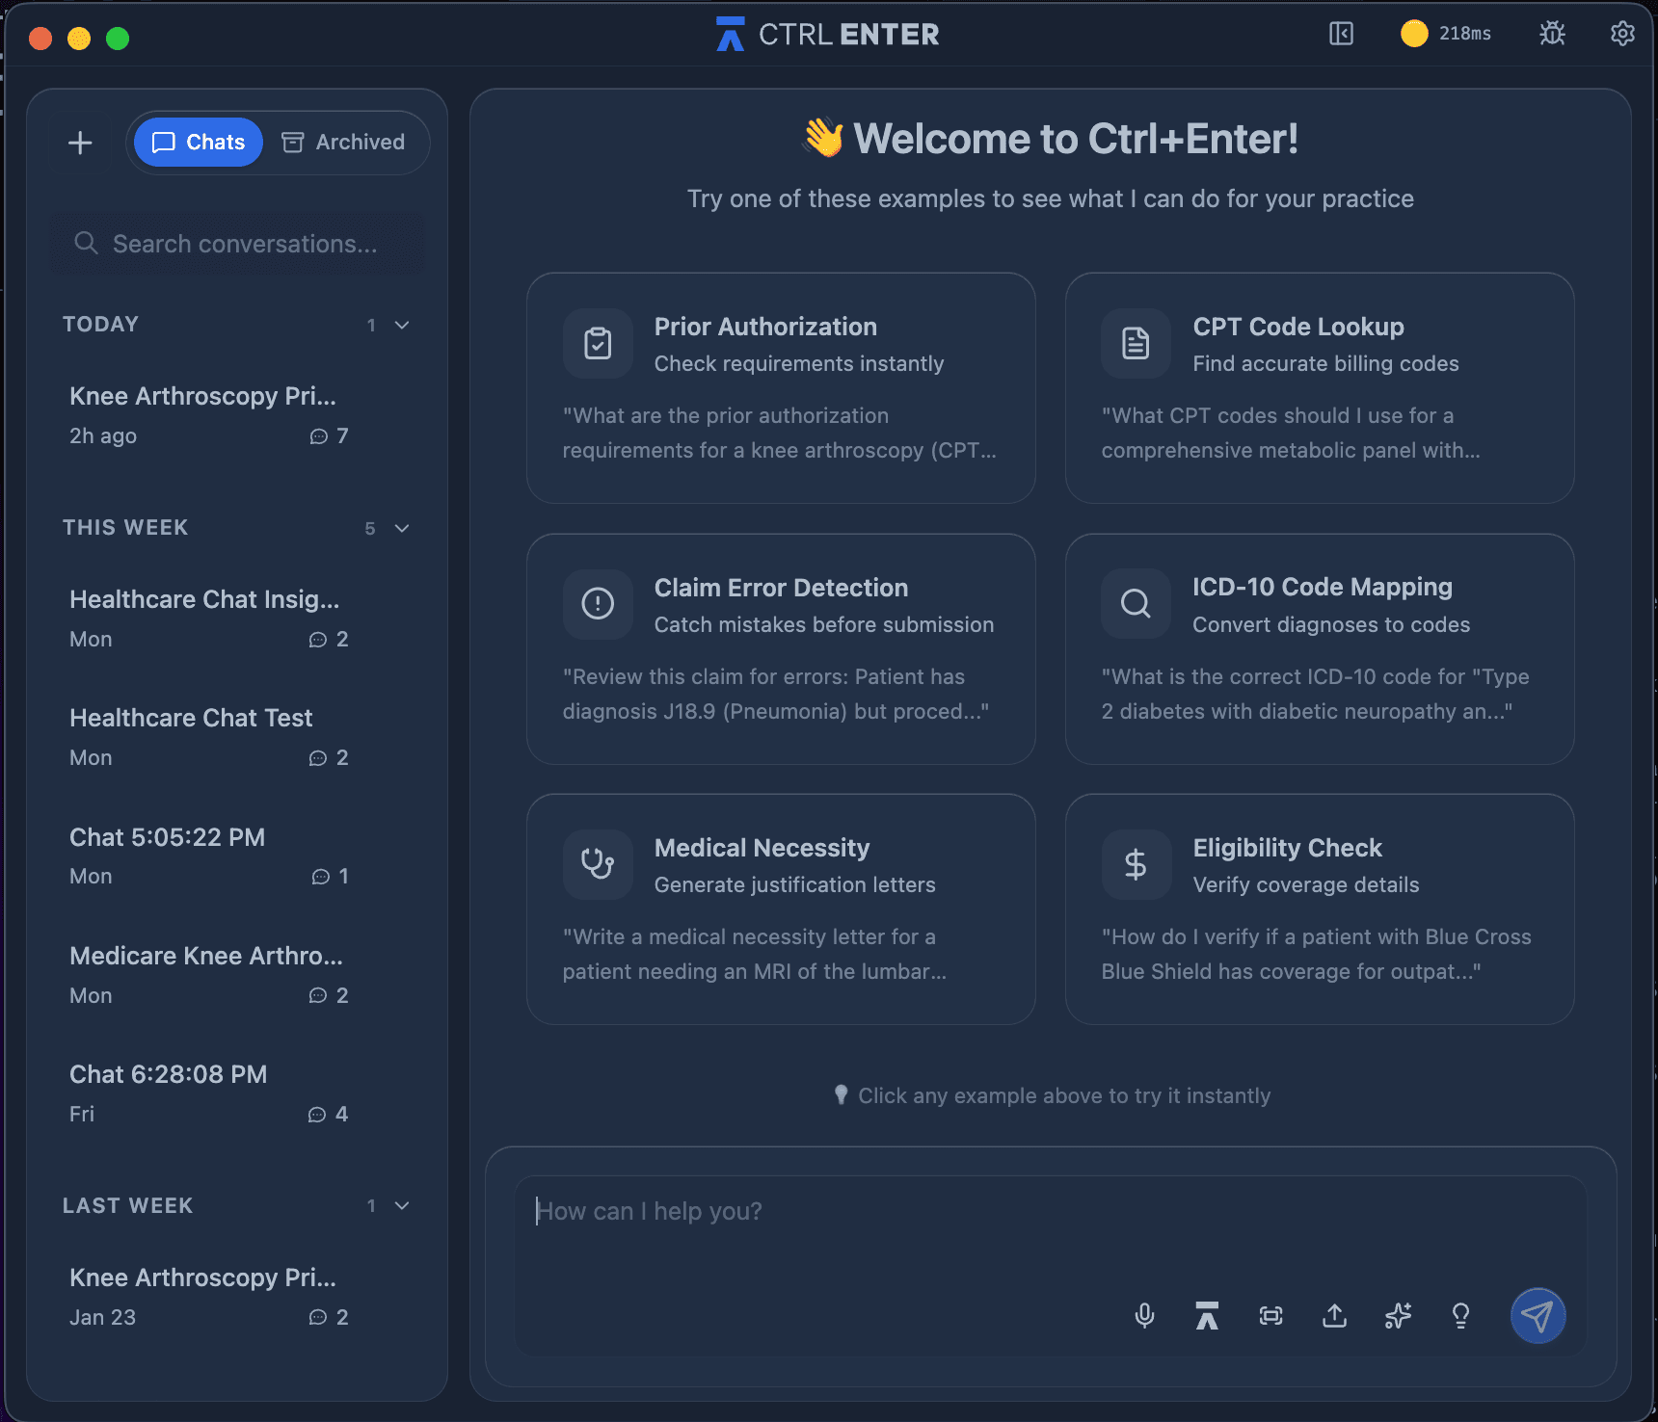The image size is (1658, 1422).
Task: Open settings via the gear icon
Action: (x=1622, y=34)
